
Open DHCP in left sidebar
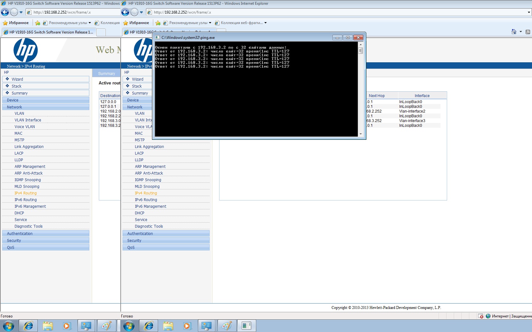19,213
